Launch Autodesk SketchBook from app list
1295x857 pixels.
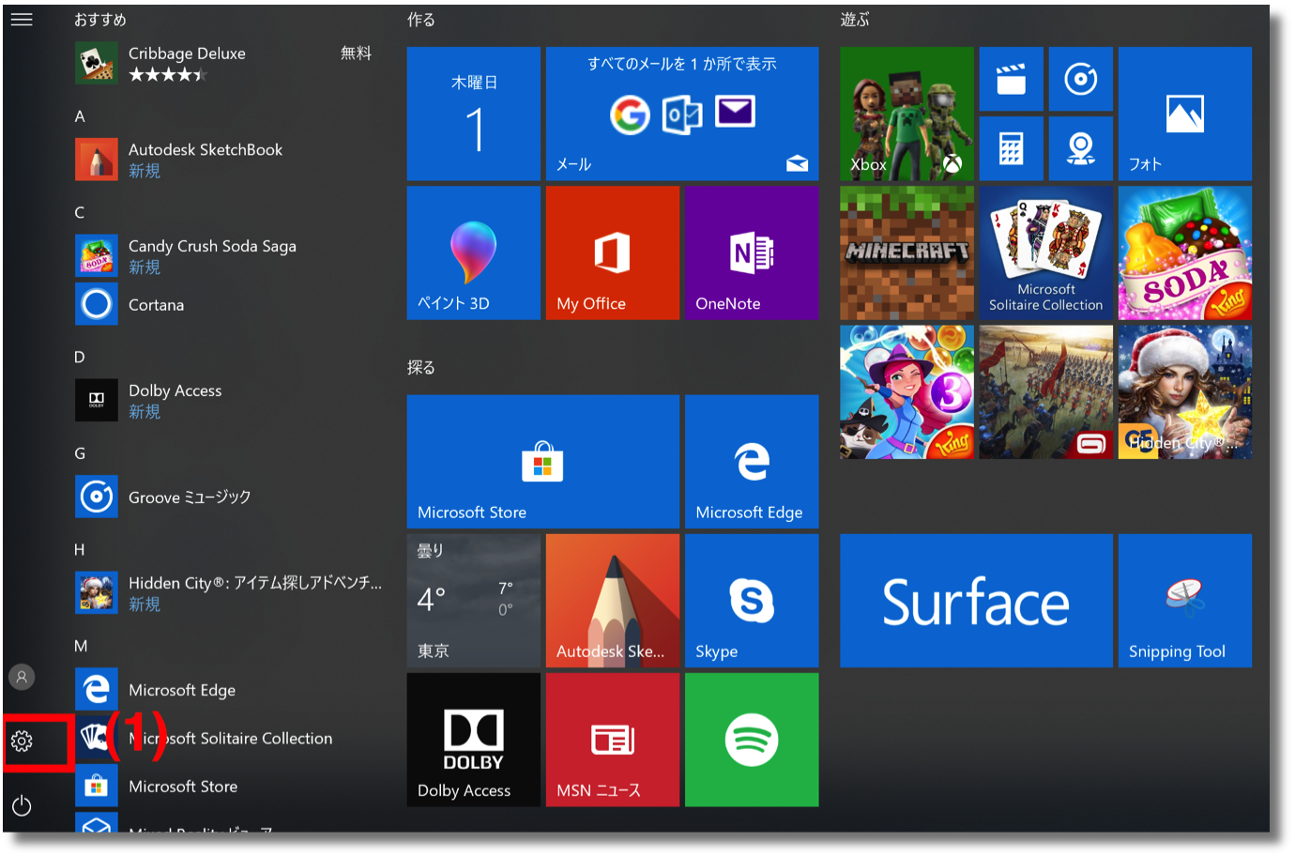point(225,160)
